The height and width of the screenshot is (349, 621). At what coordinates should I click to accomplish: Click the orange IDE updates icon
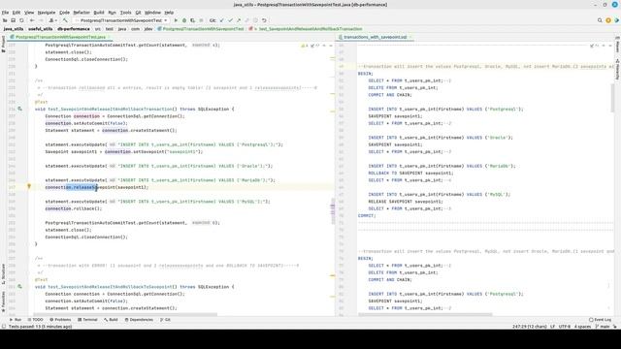(608, 20)
